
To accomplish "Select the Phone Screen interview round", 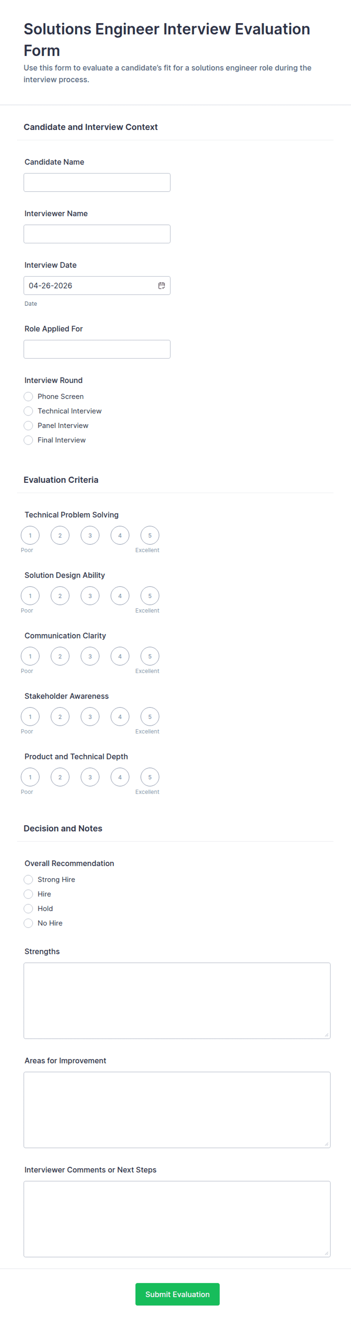I will (x=29, y=396).
